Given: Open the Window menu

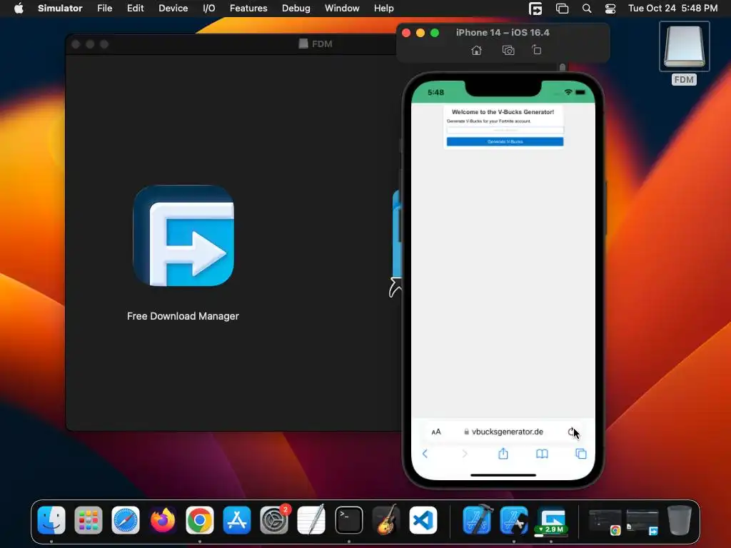Looking at the screenshot, I should tap(342, 9).
